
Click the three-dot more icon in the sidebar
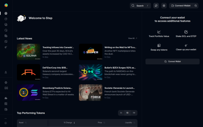[5, 119]
